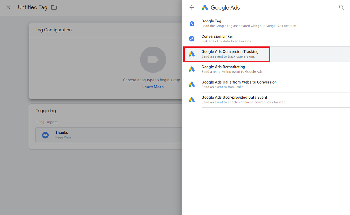350x215 pixels.
Task: Select Conversion Linker tag type
Action: (x=266, y=39)
